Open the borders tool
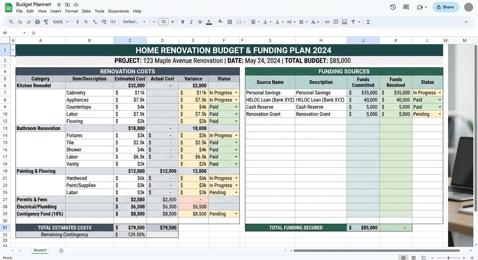This screenshot has width=478, height=260. click(230, 22)
